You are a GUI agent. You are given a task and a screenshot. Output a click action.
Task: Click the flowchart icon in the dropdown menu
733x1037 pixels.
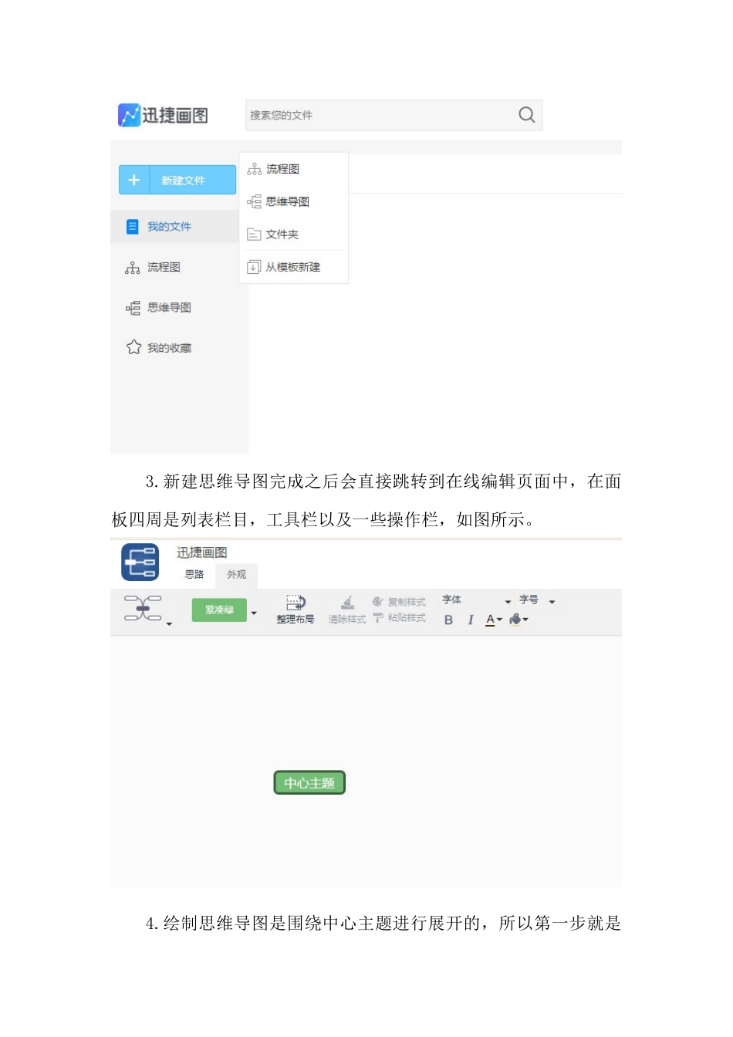tap(254, 169)
